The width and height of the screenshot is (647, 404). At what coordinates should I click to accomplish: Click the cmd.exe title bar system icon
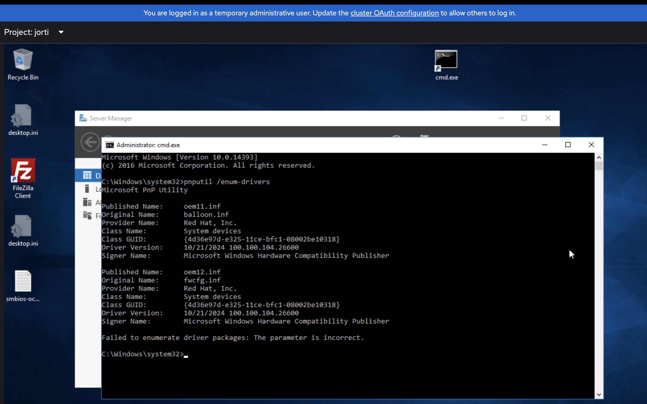pyautogui.click(x=110, y=145)
